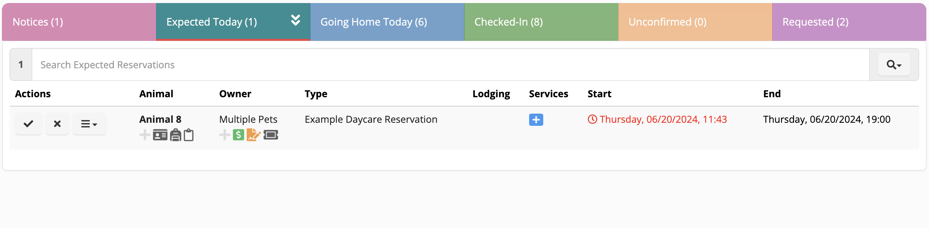929x228 pixels.
Task: Click the green dollar billing icon for Multiple Pets
Action: click(x=238, y=135)
